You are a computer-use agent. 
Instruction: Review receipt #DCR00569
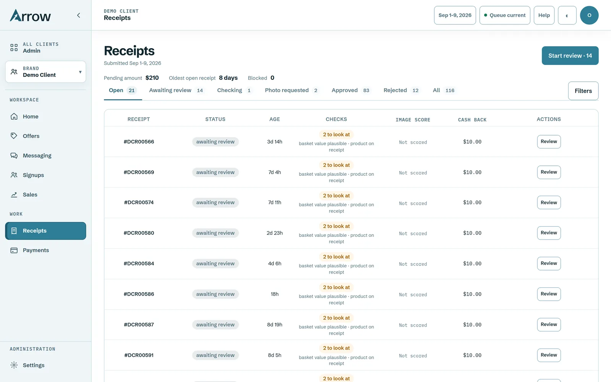549,172
